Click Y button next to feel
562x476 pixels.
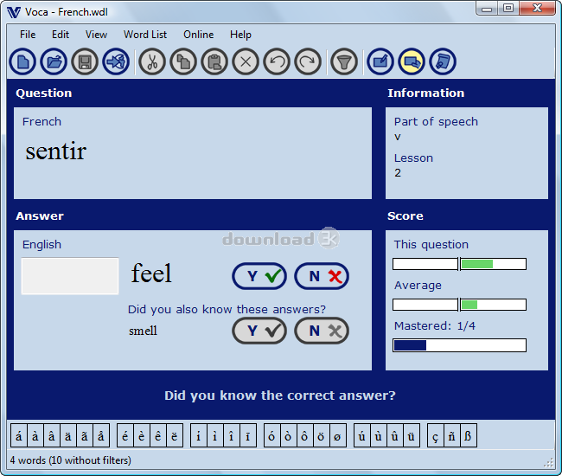(259, 276)
